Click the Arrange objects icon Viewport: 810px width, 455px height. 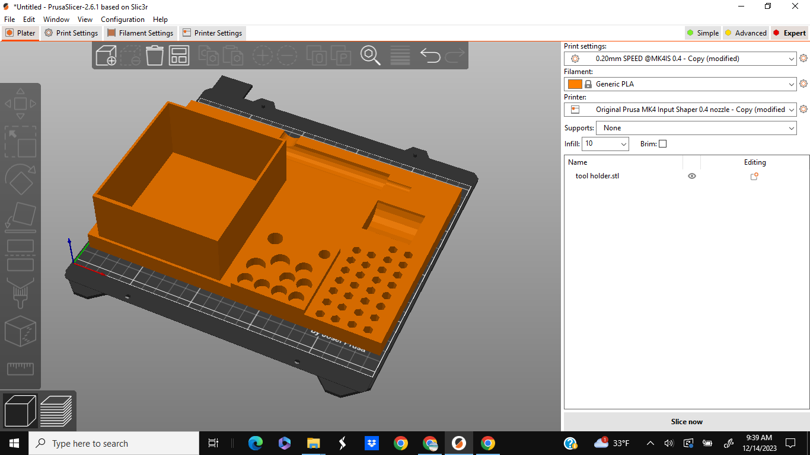click(x=178, y=56)
